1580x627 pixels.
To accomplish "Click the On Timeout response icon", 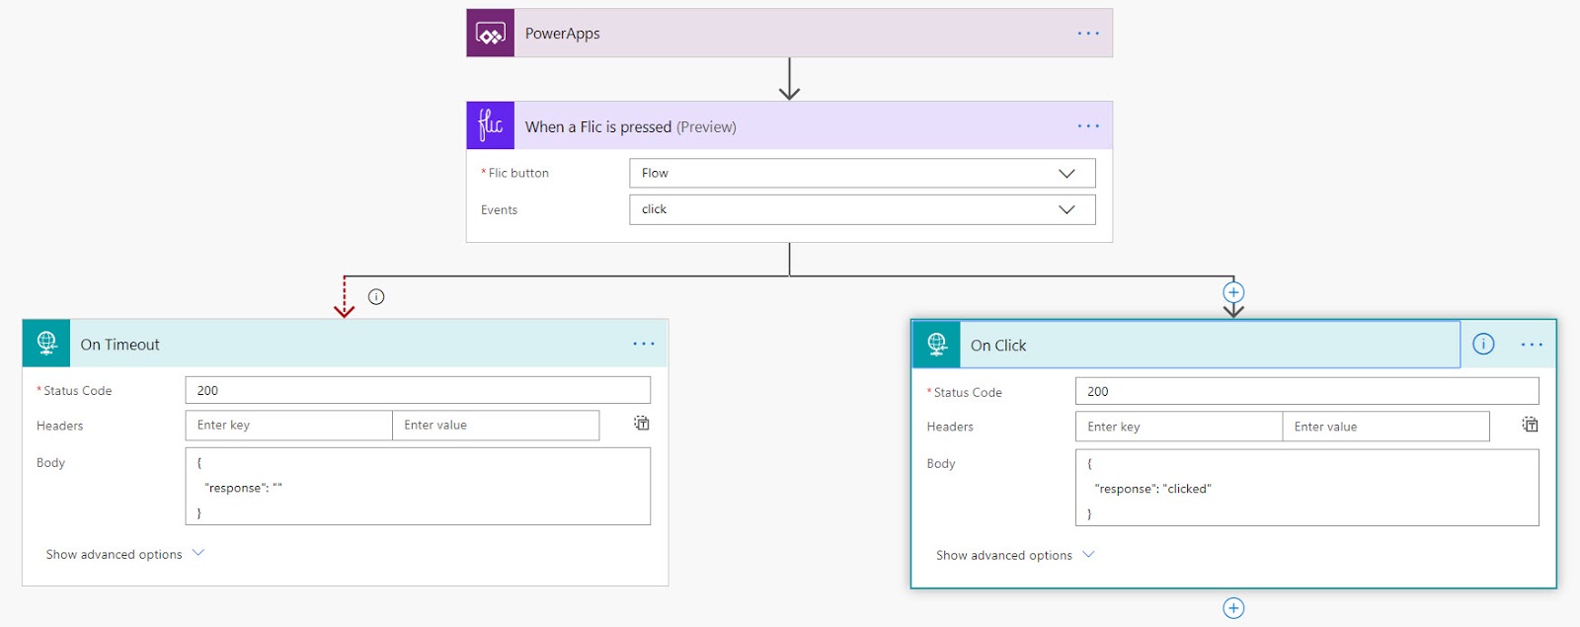I will (46, 344).
